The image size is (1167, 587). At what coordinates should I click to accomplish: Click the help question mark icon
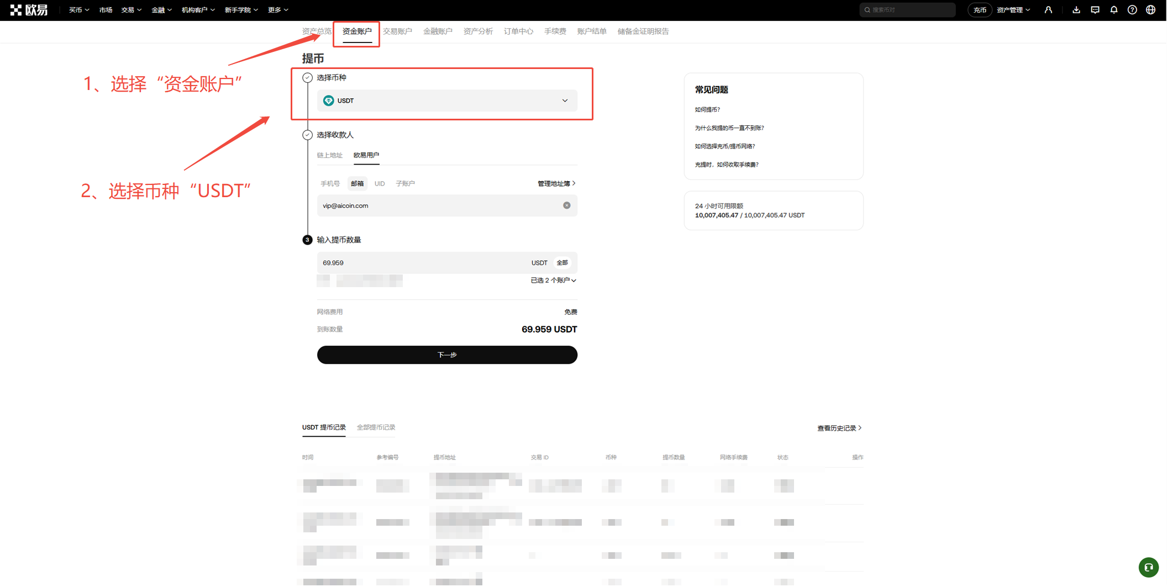[x=1132, y=9]
